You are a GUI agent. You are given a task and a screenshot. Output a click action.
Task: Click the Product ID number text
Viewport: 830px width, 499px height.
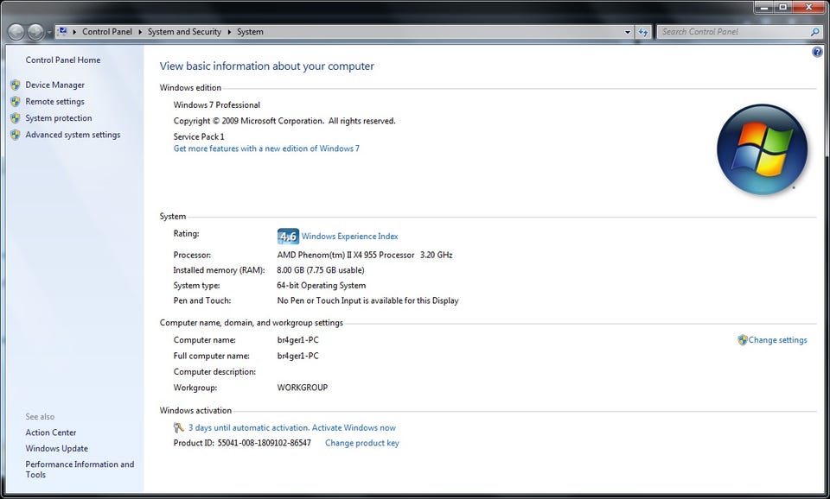tap(265, 443)
